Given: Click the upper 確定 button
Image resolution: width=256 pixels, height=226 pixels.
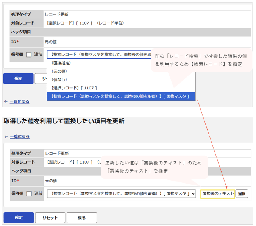Looking at the screenshot, I should coord(19,78).
